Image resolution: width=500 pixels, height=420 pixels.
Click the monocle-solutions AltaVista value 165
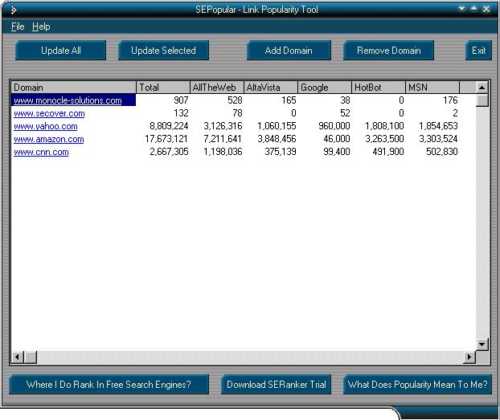[x=289, y=100]
